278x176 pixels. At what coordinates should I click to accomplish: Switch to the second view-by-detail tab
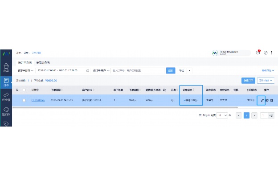[x=43, y=62]
